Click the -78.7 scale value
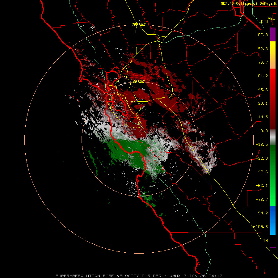The width and height of the screenshot is (278, 278). click(x=262, y=200)
